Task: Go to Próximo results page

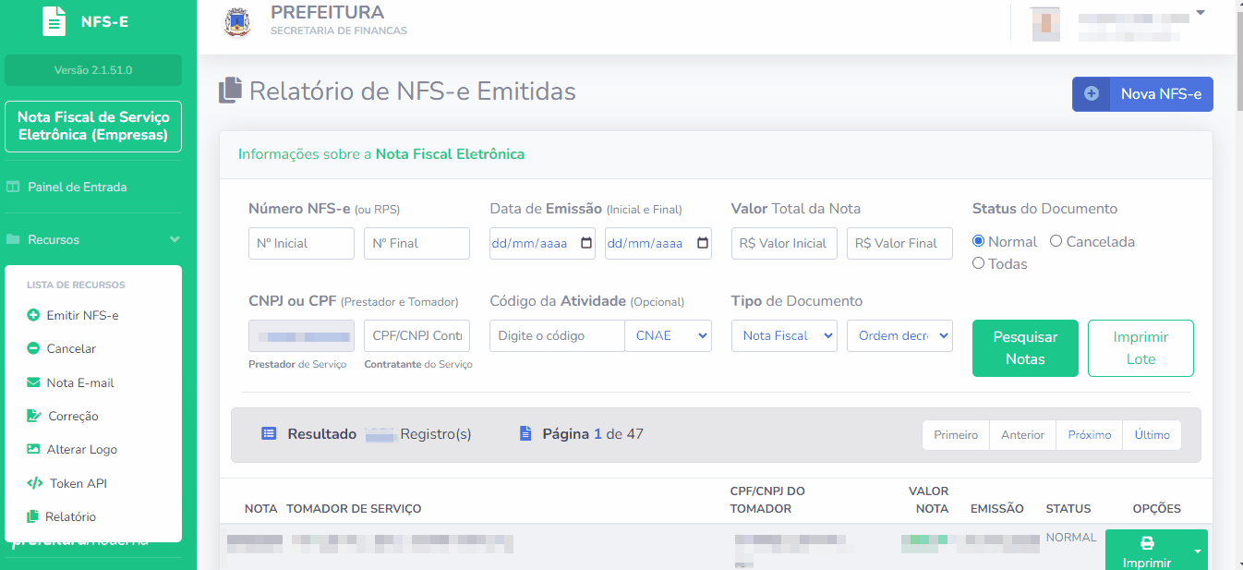Action: (1089, 435)
